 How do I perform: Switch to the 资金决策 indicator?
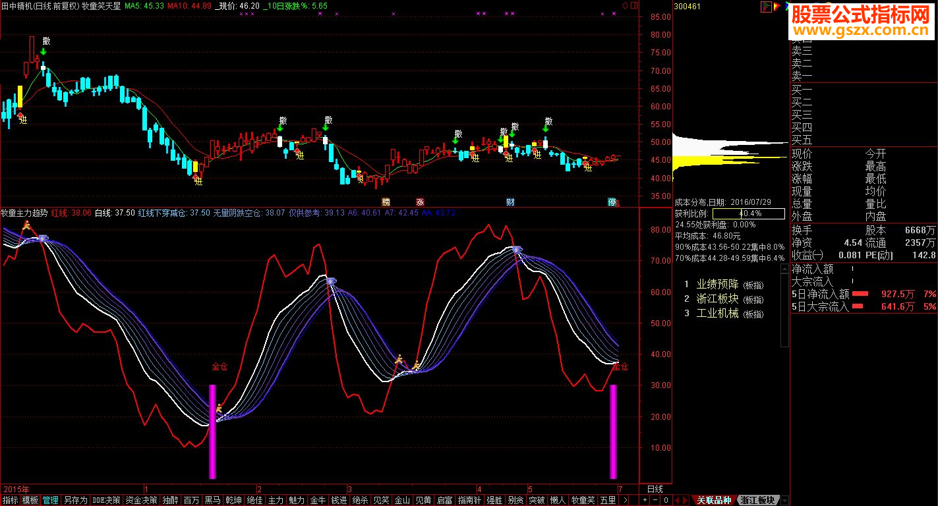point(142,501)
